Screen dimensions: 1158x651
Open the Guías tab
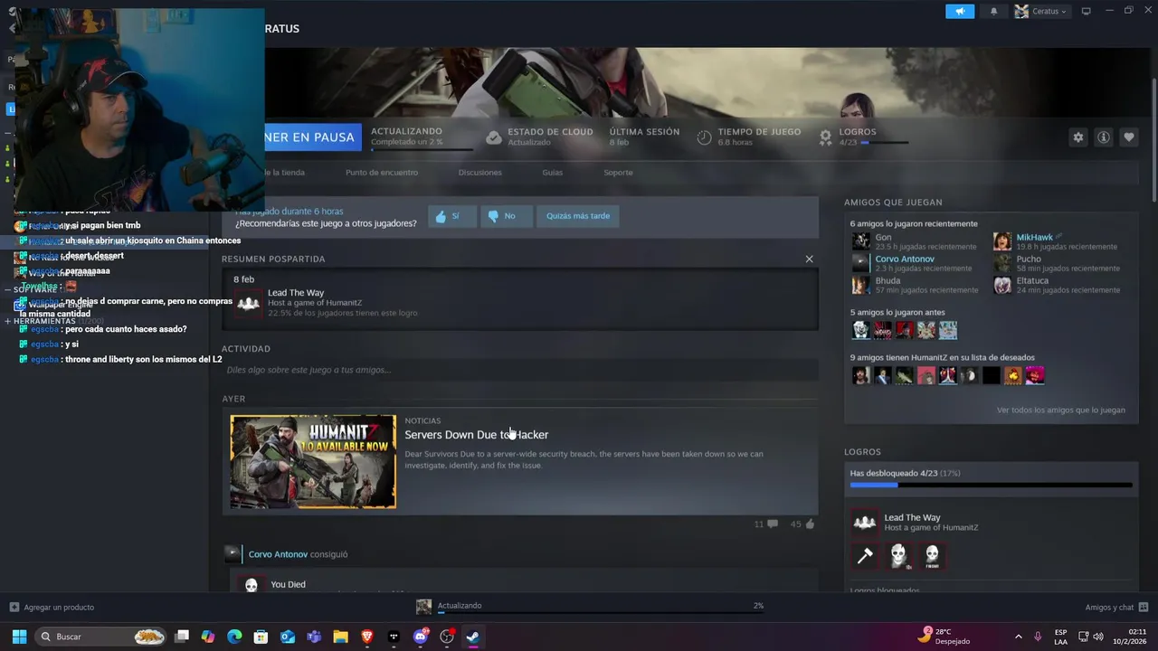(x=552, y=173)
